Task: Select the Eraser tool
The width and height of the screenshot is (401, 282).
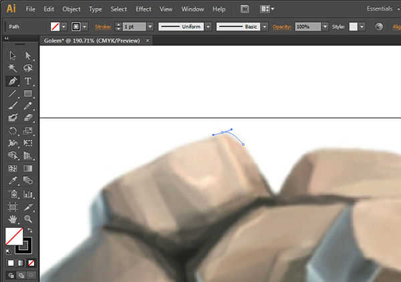Action: tap(27, 118)
